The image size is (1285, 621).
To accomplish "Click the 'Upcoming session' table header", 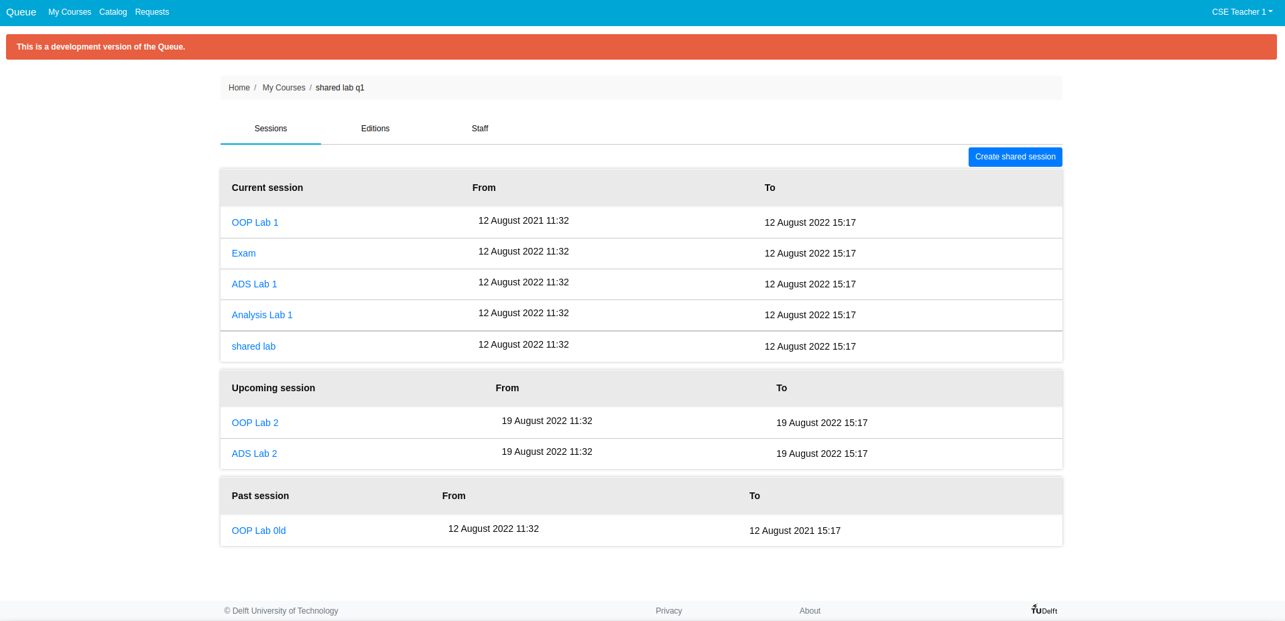I will click(x=273, y=388).
